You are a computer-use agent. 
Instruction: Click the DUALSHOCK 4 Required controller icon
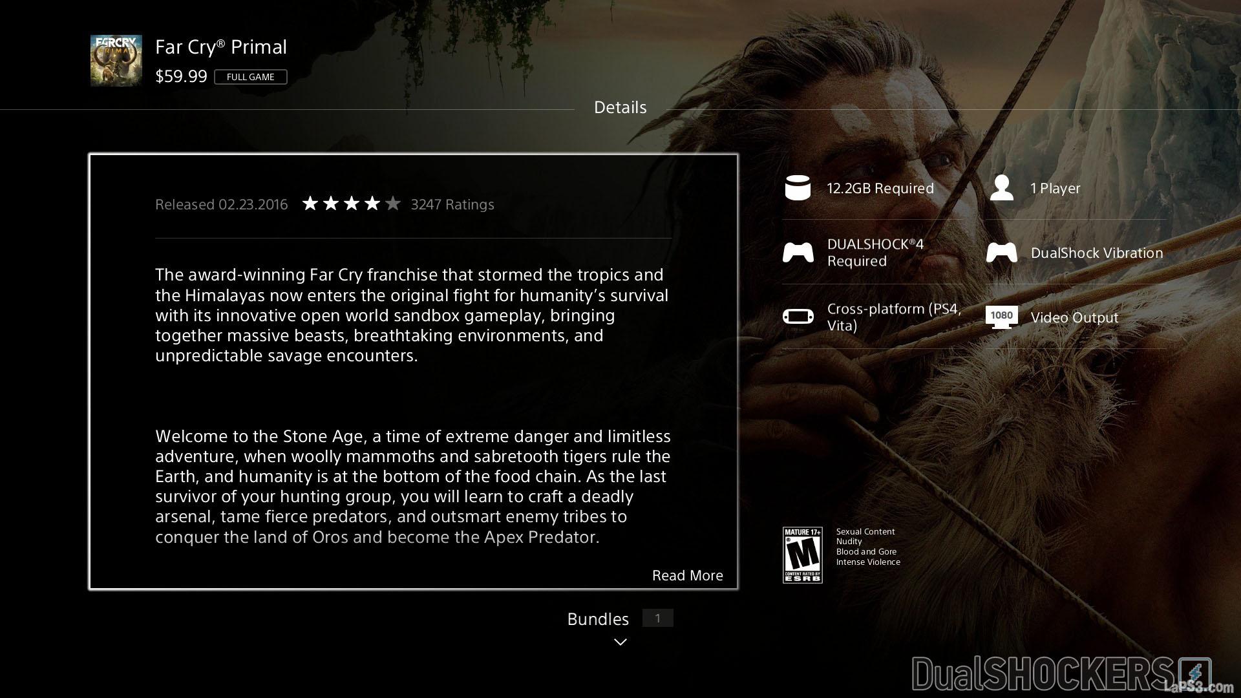pos(798,252)
